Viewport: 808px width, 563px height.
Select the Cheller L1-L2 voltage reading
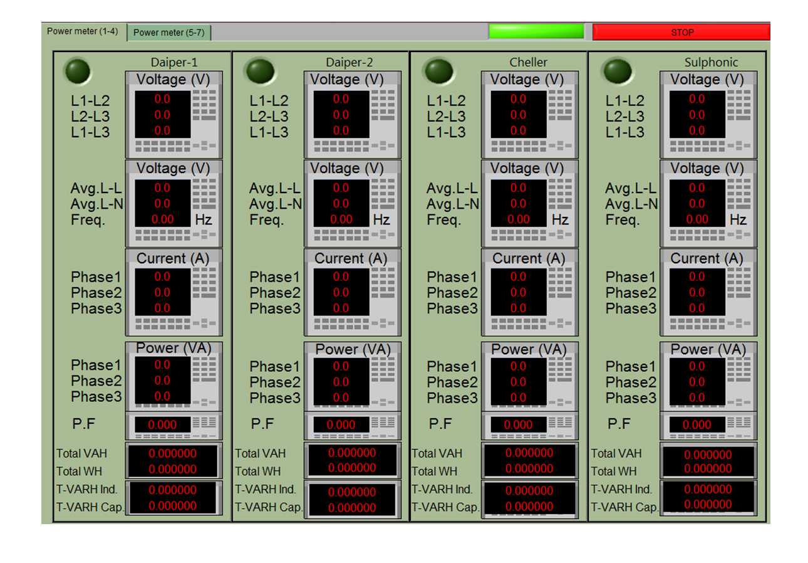pos(519,99)
